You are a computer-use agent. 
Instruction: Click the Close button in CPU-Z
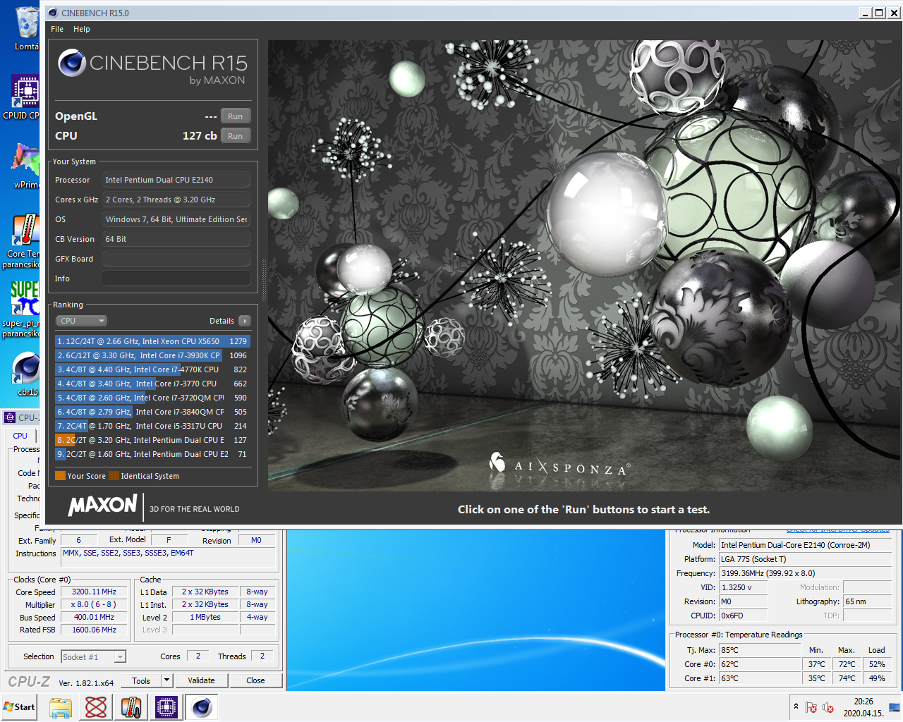[255, 680]
